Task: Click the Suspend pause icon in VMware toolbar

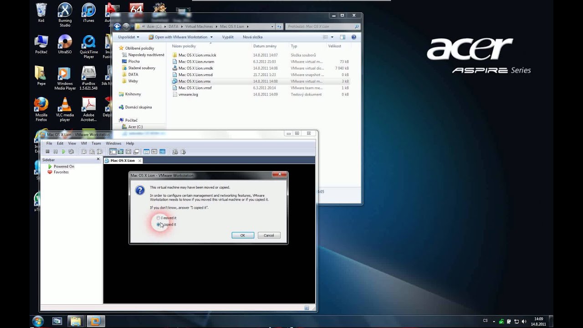Action: coord(56,152)
